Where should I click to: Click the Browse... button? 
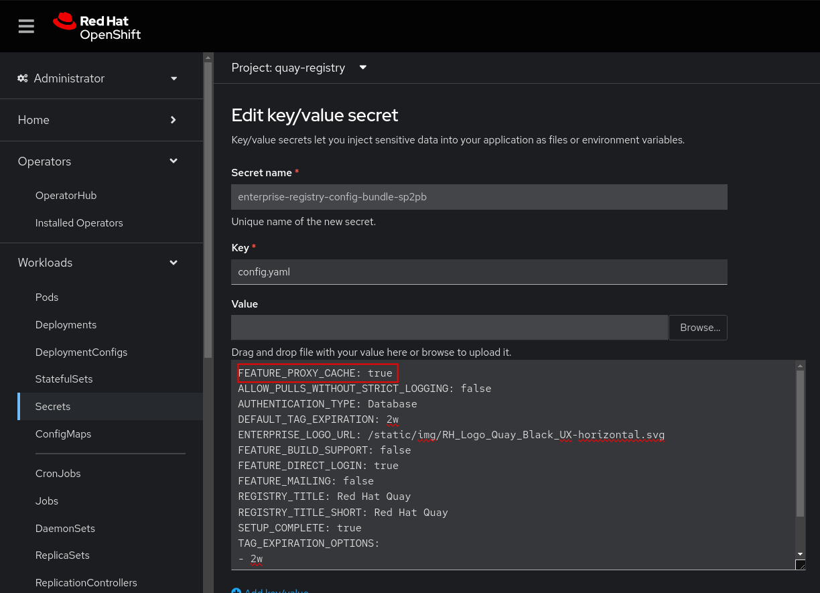pos(699,328)
